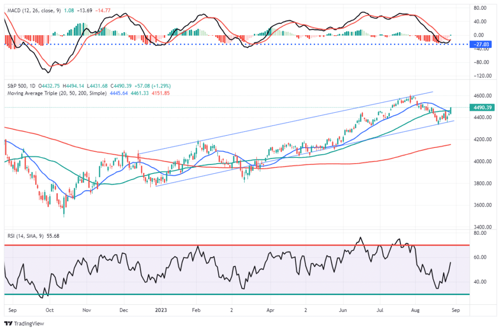This screenshot has height=331, width=501.
Task: Select the RSI (14, SMA, 9) indicator label
Action: click(x=25, y=236)
